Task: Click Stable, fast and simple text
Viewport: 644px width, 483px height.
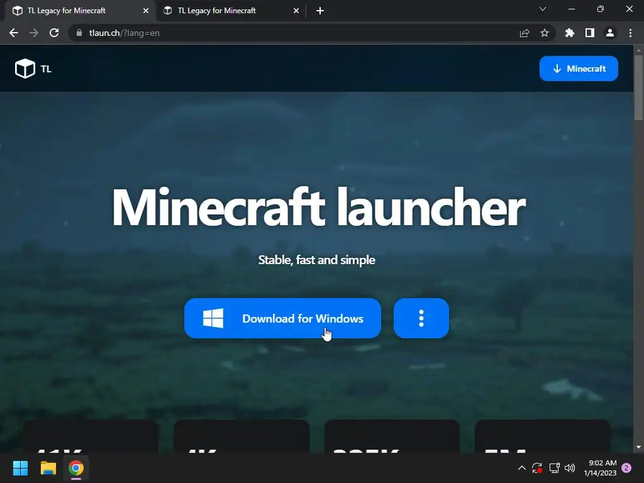Action: click(317, 260)
